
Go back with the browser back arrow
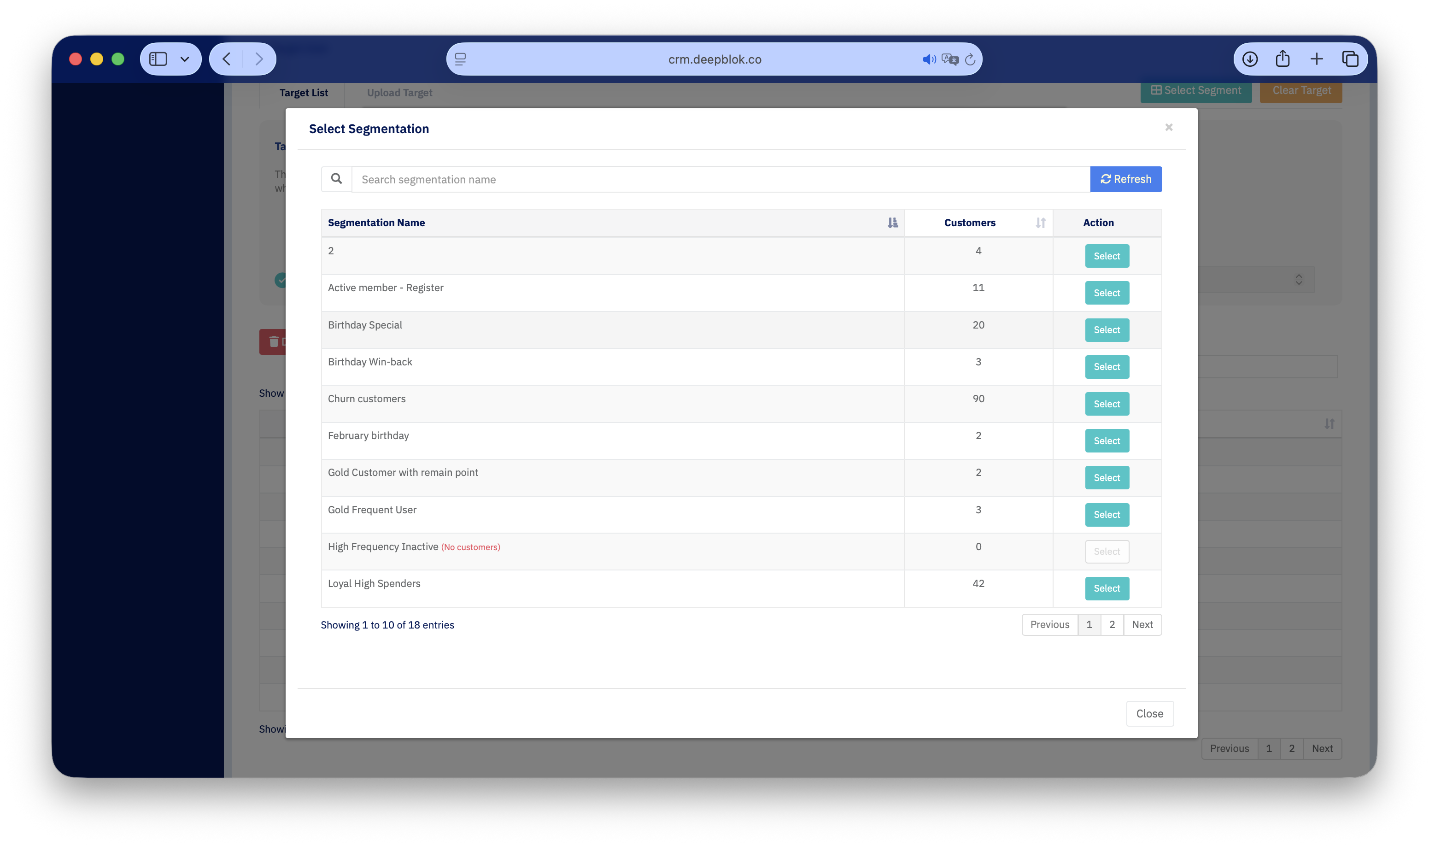pyautogui.click(x=227, y=59)
